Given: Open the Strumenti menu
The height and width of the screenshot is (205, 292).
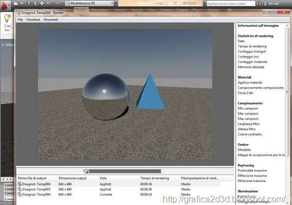Looking at the screenshot, I should point(51,20).
